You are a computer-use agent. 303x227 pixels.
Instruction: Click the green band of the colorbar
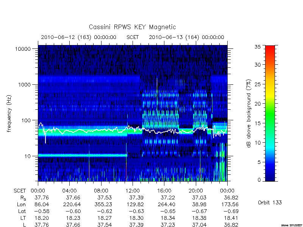click(x=270, y=114)
